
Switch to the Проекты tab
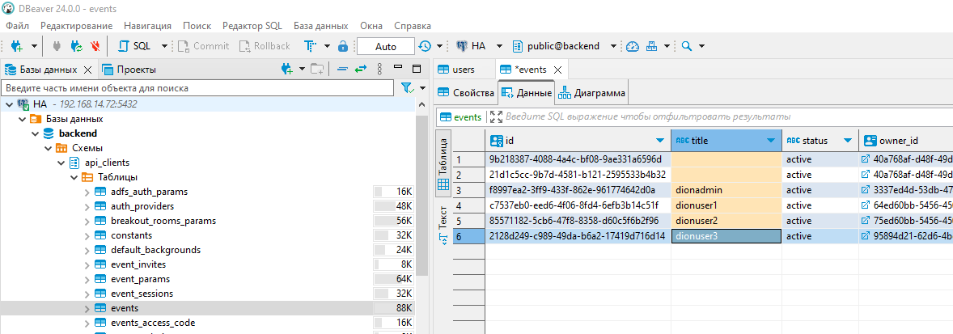pos(129,70)
